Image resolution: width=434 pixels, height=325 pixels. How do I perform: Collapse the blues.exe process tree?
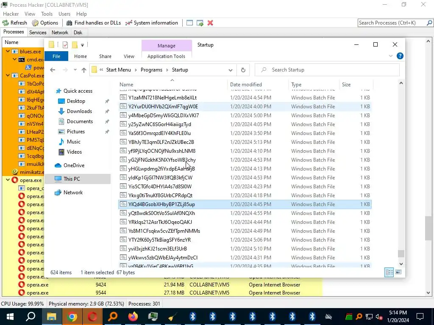[8, 51]
